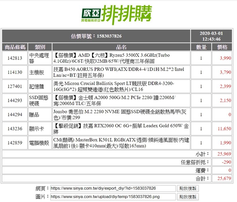This screenshot has width=237, height=202.
Task: Click the AMD Ryzen5 3500X product name
Action: click(121, 58)
